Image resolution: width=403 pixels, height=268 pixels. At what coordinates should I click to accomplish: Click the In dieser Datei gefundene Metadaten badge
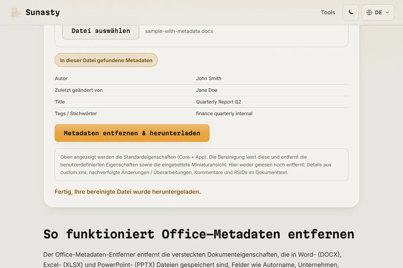pos(106,60)
